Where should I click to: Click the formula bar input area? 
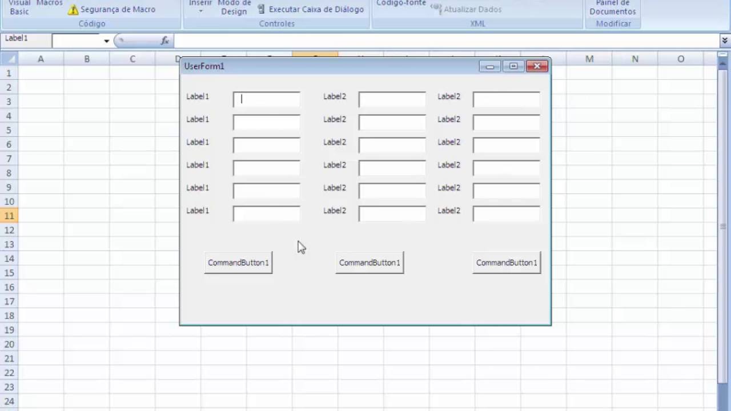(445, 41)
